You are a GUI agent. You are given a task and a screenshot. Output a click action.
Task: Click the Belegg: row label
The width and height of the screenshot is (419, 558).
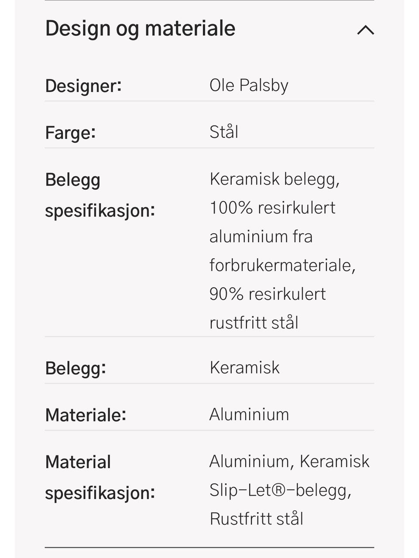pyautogui.click(x=76, y=368)
